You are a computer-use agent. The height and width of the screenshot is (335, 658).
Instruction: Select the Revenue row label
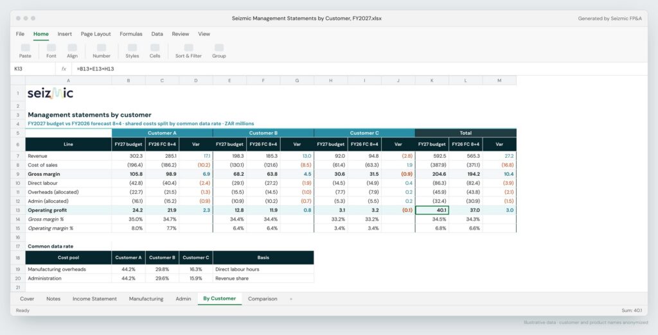[68, 156]
